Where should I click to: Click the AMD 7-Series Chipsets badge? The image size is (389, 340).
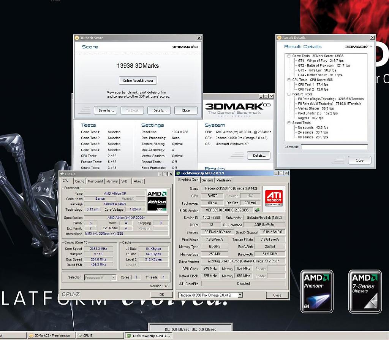[365, 291]
